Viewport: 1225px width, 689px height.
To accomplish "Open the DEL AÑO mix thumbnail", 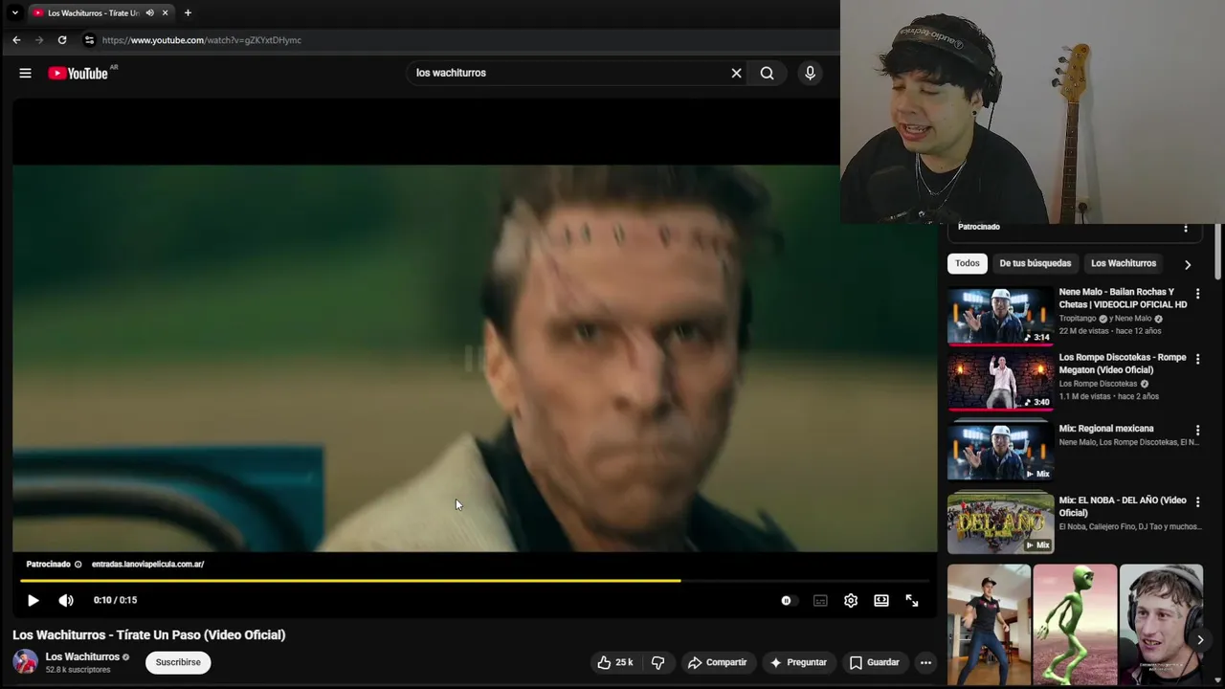I will pos(1000,523).
